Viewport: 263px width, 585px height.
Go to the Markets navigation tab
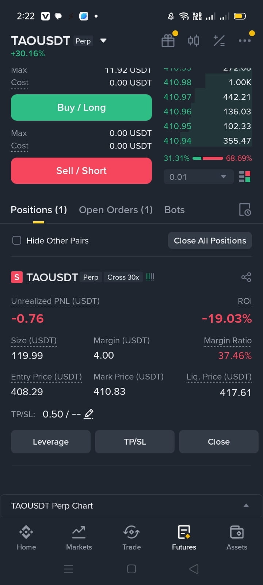pyautogui.click(x=79, y=537)
